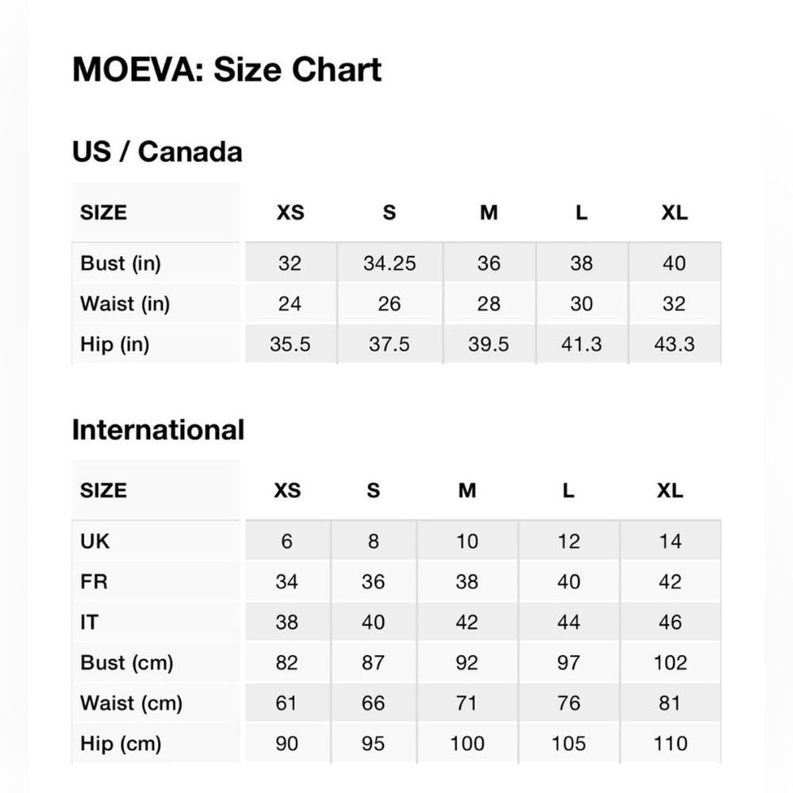Select the UK row label

pos(94,541)
